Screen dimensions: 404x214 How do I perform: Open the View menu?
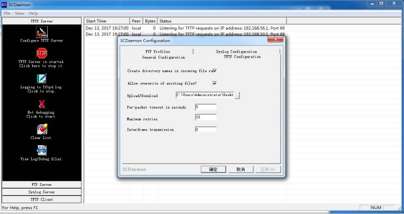[19, 13]
